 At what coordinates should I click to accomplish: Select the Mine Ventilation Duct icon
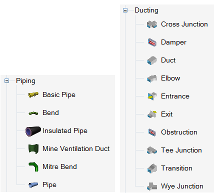(33, 149)
